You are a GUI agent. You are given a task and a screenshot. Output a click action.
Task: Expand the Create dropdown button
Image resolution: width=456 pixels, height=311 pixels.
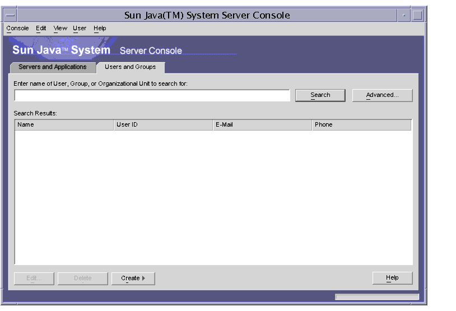pyautogui.click(x=133, y=278)
